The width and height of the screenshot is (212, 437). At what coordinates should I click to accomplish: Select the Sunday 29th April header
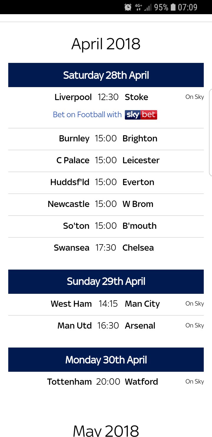click(106, 282)
